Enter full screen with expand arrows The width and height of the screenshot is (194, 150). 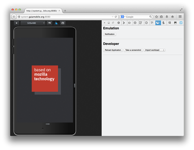click(x=181, y=10)
